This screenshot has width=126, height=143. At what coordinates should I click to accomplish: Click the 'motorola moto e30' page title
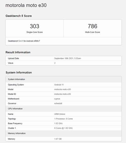(26, 5)
